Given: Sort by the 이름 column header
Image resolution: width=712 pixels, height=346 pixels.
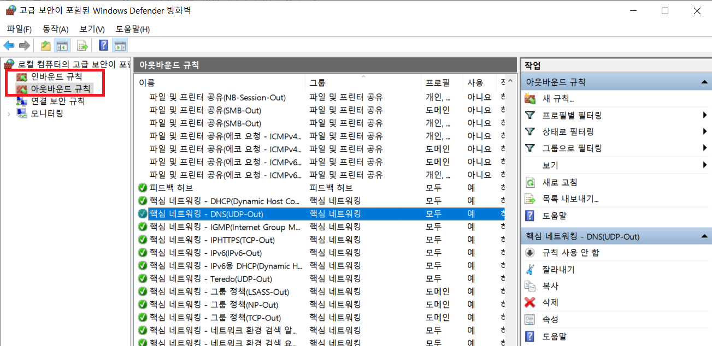Looking at the screenshot, I should pos(219,82).
